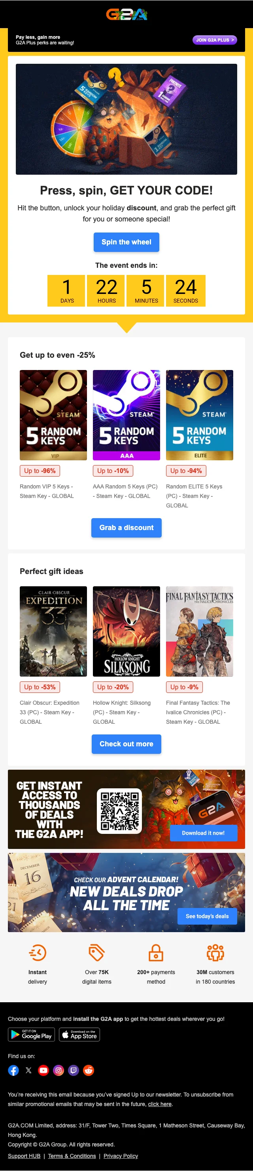The image size is (253, 1171).
Task: Open the YouTube social icon
Action: 43,1070
